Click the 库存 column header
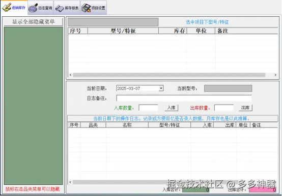This screenshot has height=196, width=282. click(x=173, y=31)
